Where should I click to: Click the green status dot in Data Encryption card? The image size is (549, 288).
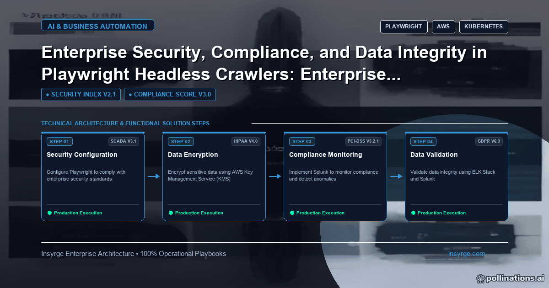[x=171, y=213]
